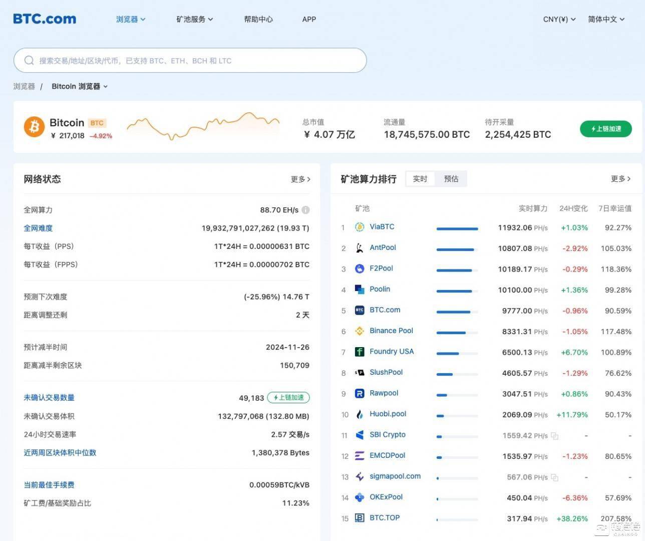
Task: Open the 未确认交易数量 link
Action: 48,397
